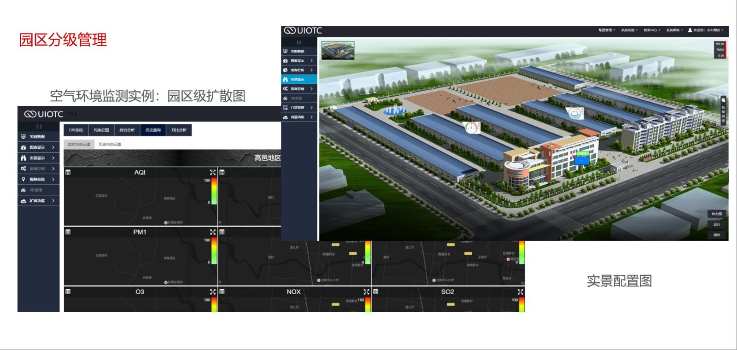This screenshot has width=737, height=350.
Task: Open the 配置管理 dropdown menu
Action: (607, 30)
